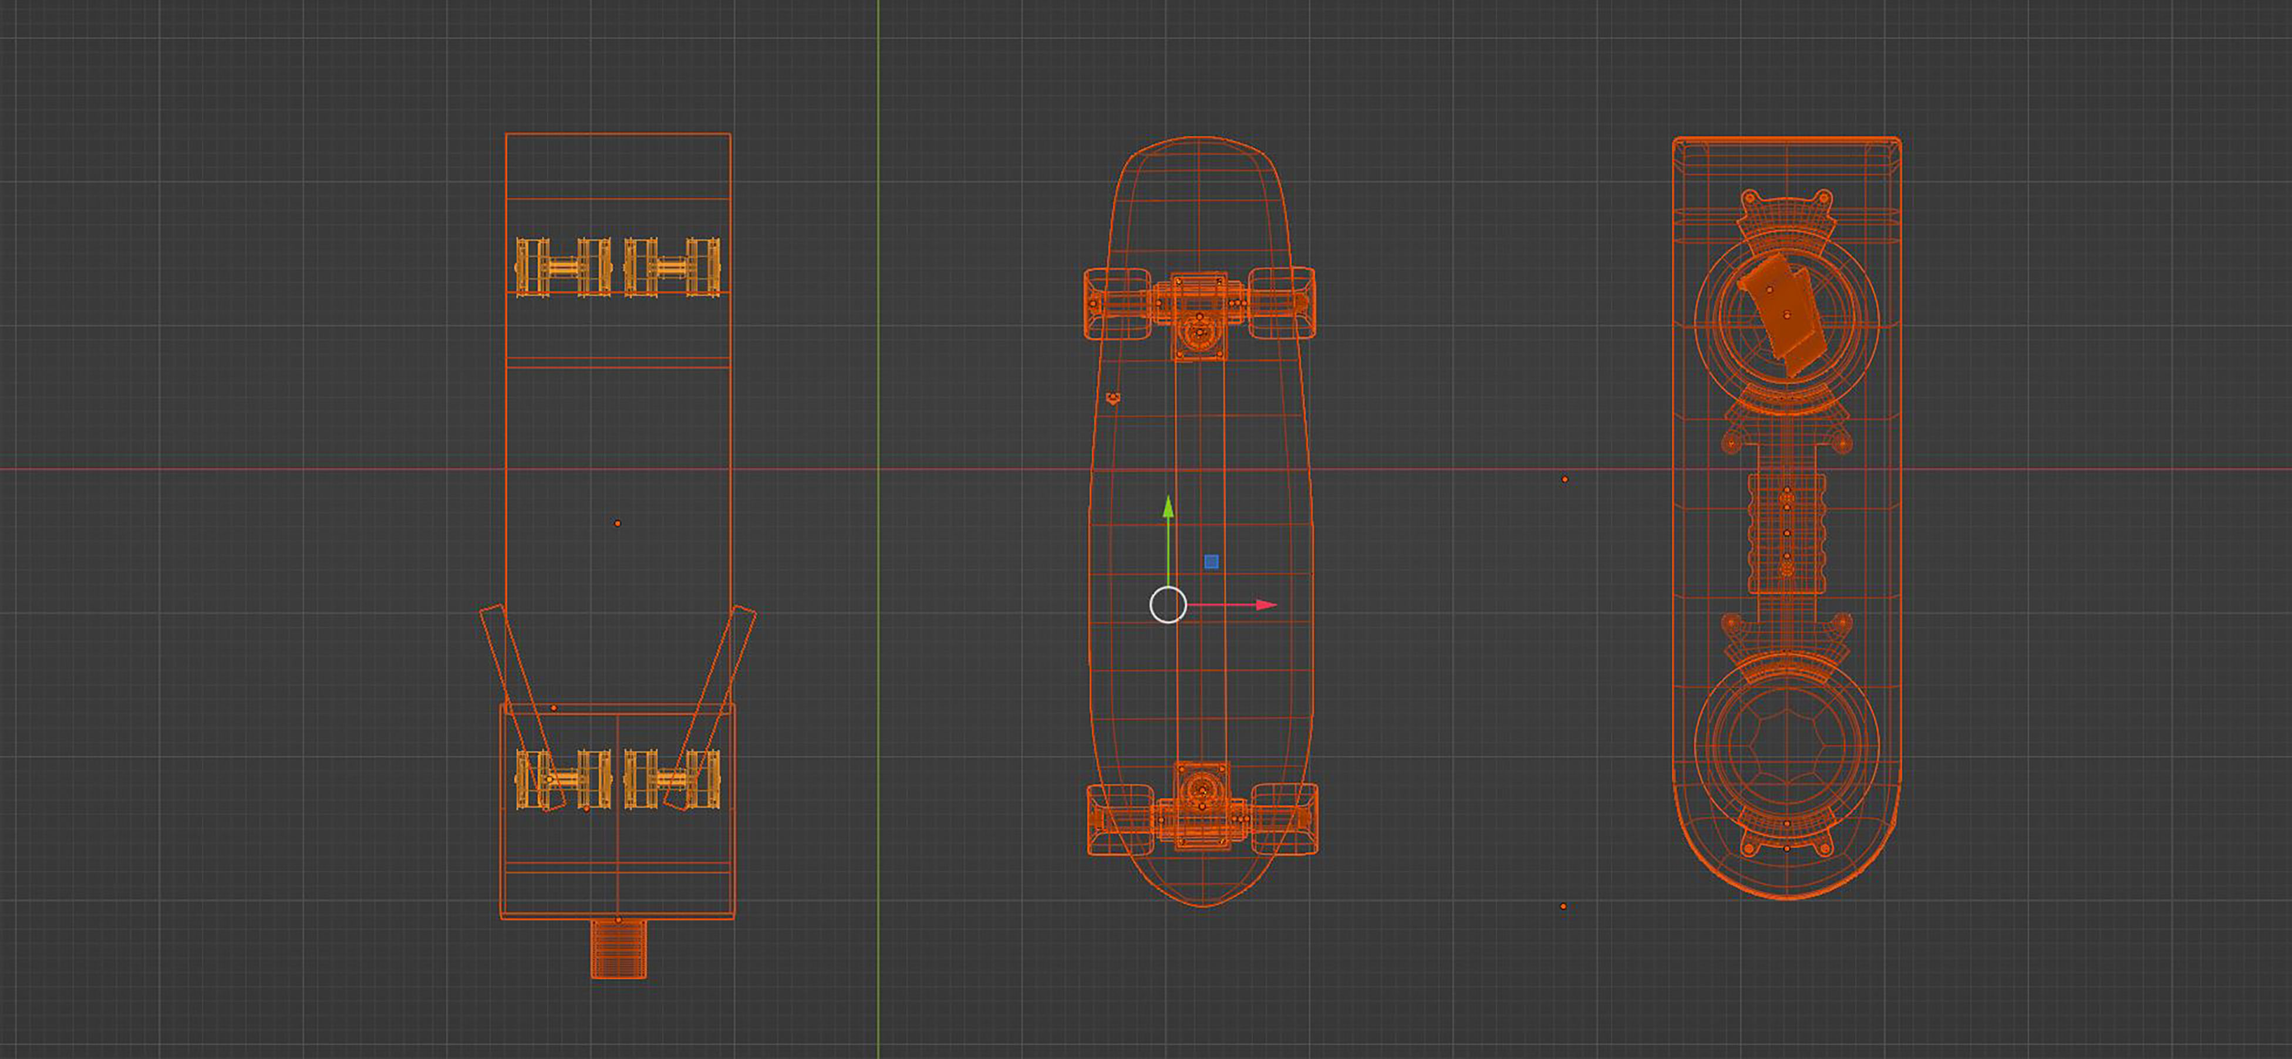Select the top-left skateboard wheel
This screenshot has width=2292, height=1059.
coord(1117,304)
